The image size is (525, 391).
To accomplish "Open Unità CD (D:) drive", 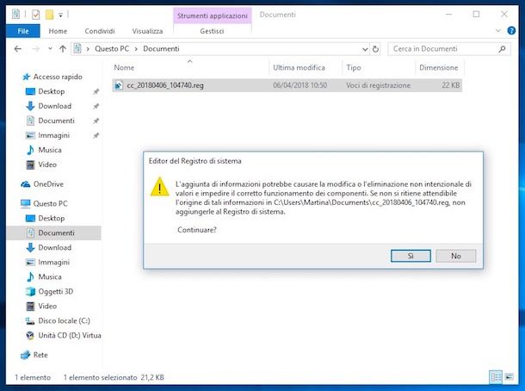I will [70, 335].
